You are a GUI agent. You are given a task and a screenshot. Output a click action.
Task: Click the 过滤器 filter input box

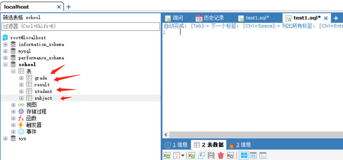tap(81, 26)
